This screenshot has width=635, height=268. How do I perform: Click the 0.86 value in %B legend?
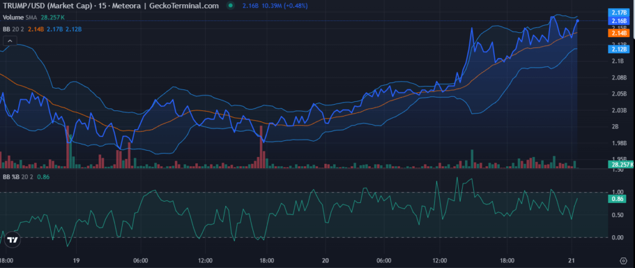[43, 177]
